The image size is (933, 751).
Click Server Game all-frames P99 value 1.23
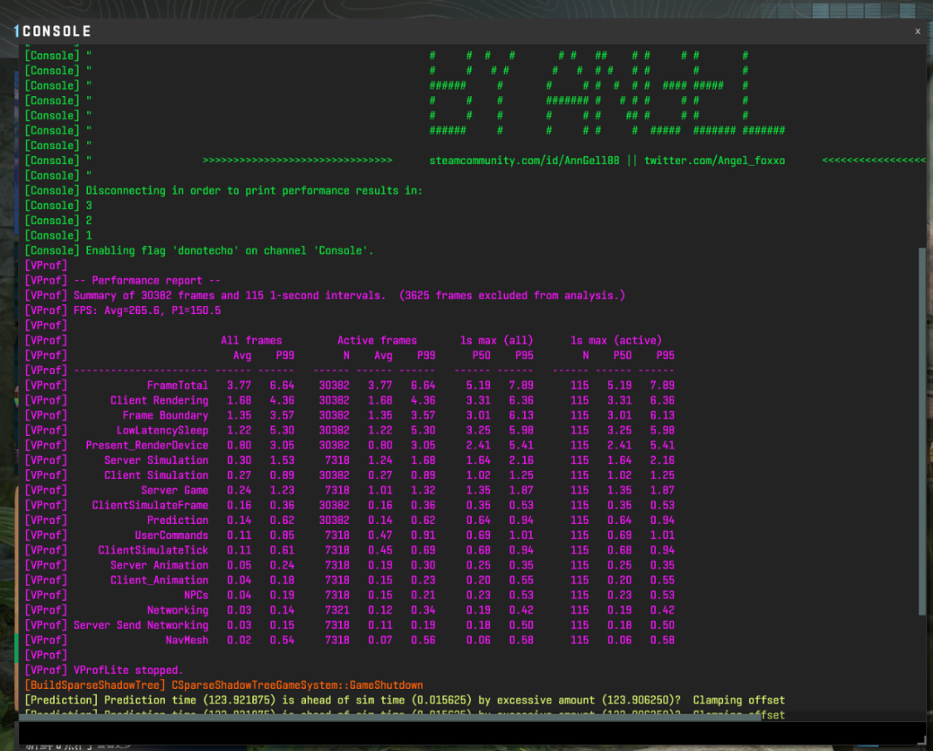282,491
